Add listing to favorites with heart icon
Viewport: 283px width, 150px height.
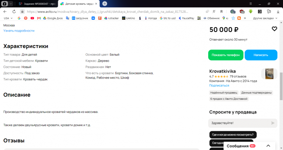[274, 29]
